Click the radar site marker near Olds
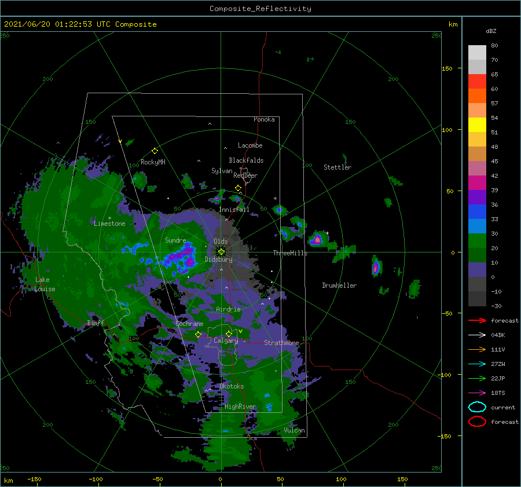This screenshot has width=521, height=487. pyautogui.click(x=221, y=252)
